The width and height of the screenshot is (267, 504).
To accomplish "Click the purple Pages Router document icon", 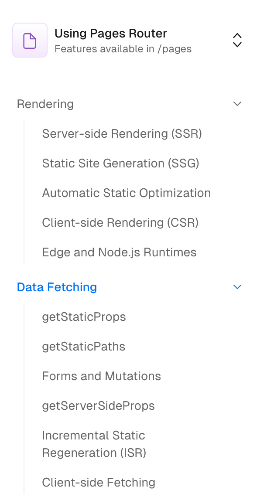I will [30, 41].
